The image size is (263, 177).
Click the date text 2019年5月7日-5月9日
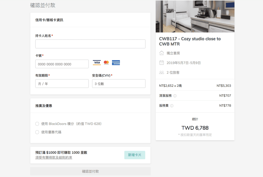184,63
